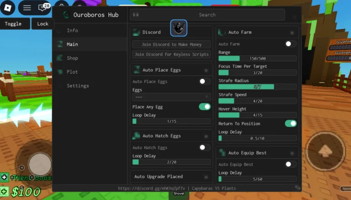Click Join Discord to Make Money

coord(171,44)
